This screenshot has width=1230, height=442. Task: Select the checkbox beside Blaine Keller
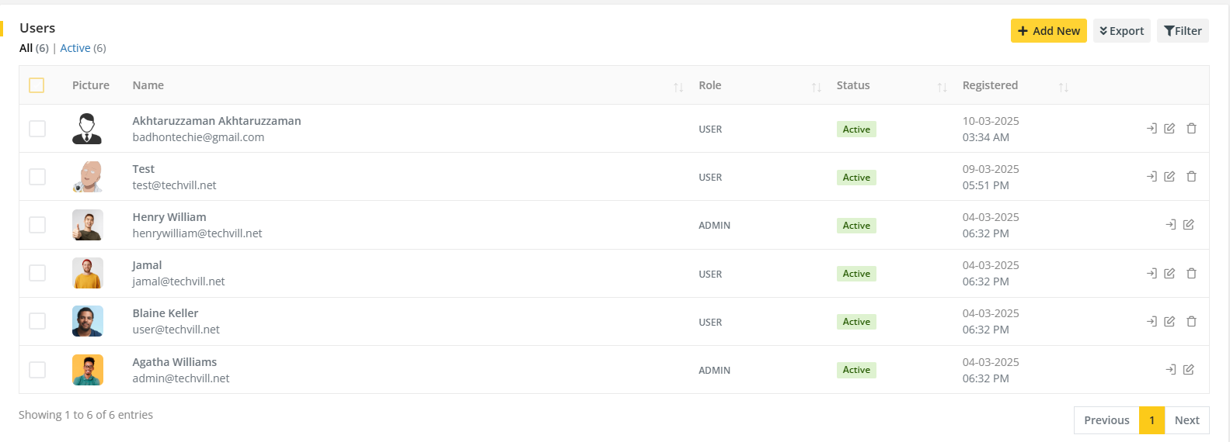(x=37, y=321)
